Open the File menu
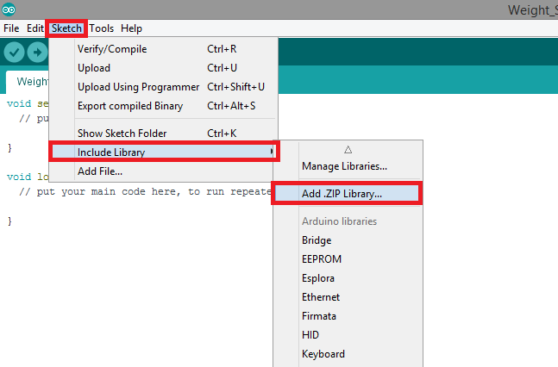The image size is (558, 367). tap(11, 28)
